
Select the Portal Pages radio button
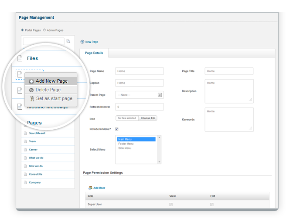[x=22, y=30]
